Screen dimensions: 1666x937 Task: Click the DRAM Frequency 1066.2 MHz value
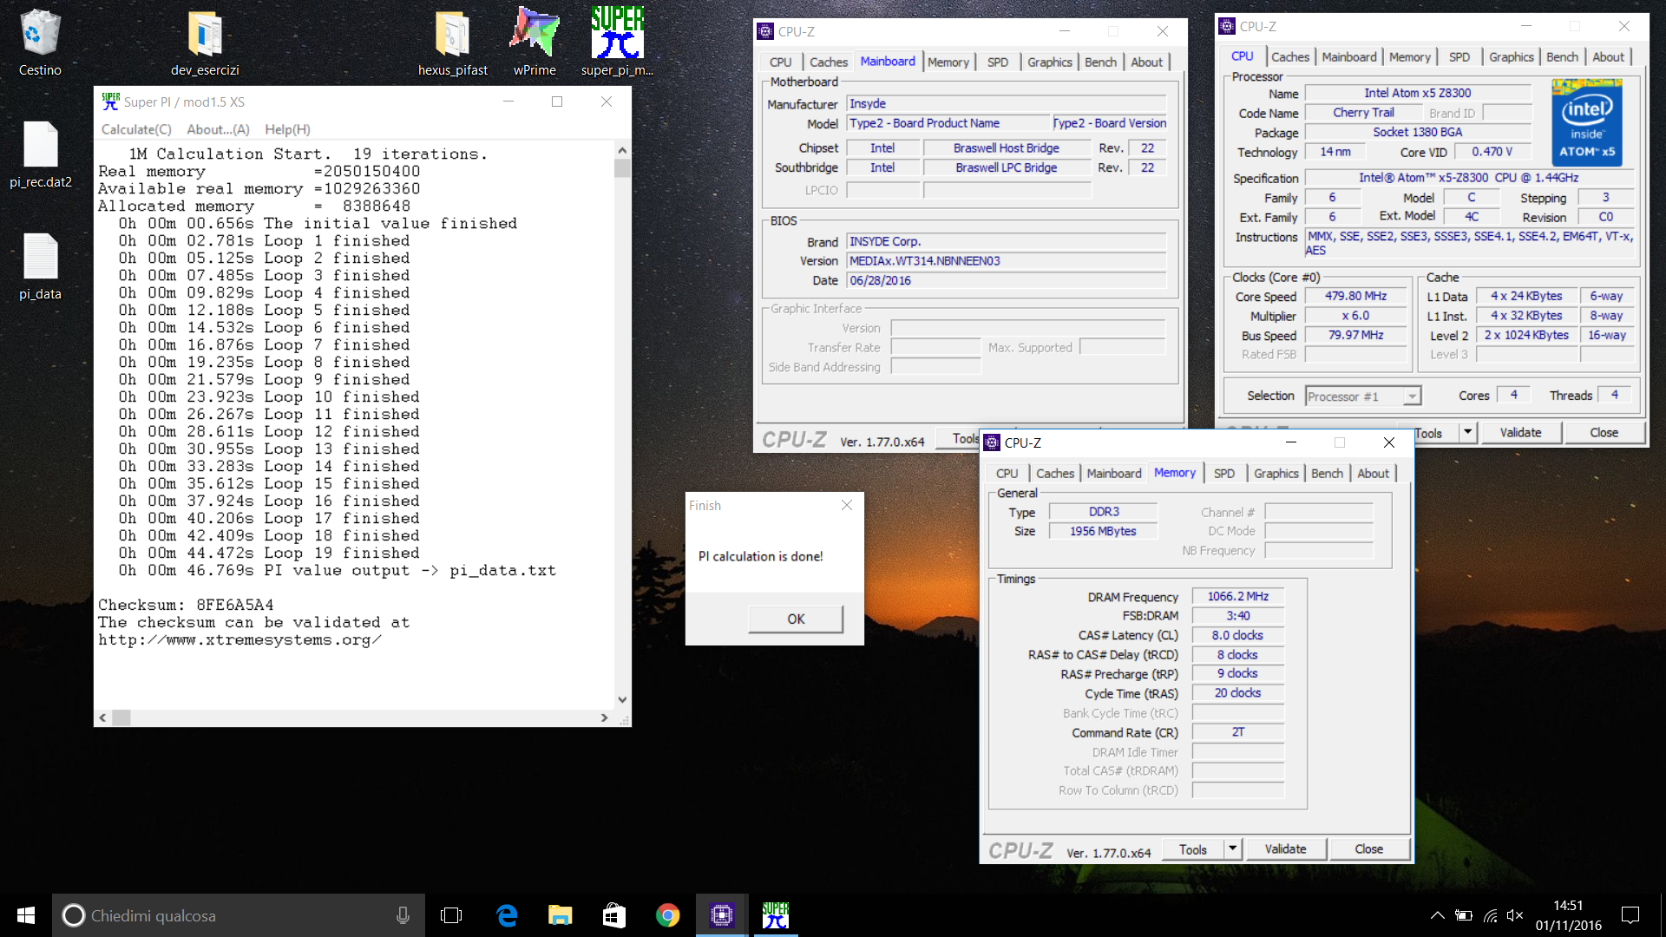pyautogui.click(x=1238, y=596)
